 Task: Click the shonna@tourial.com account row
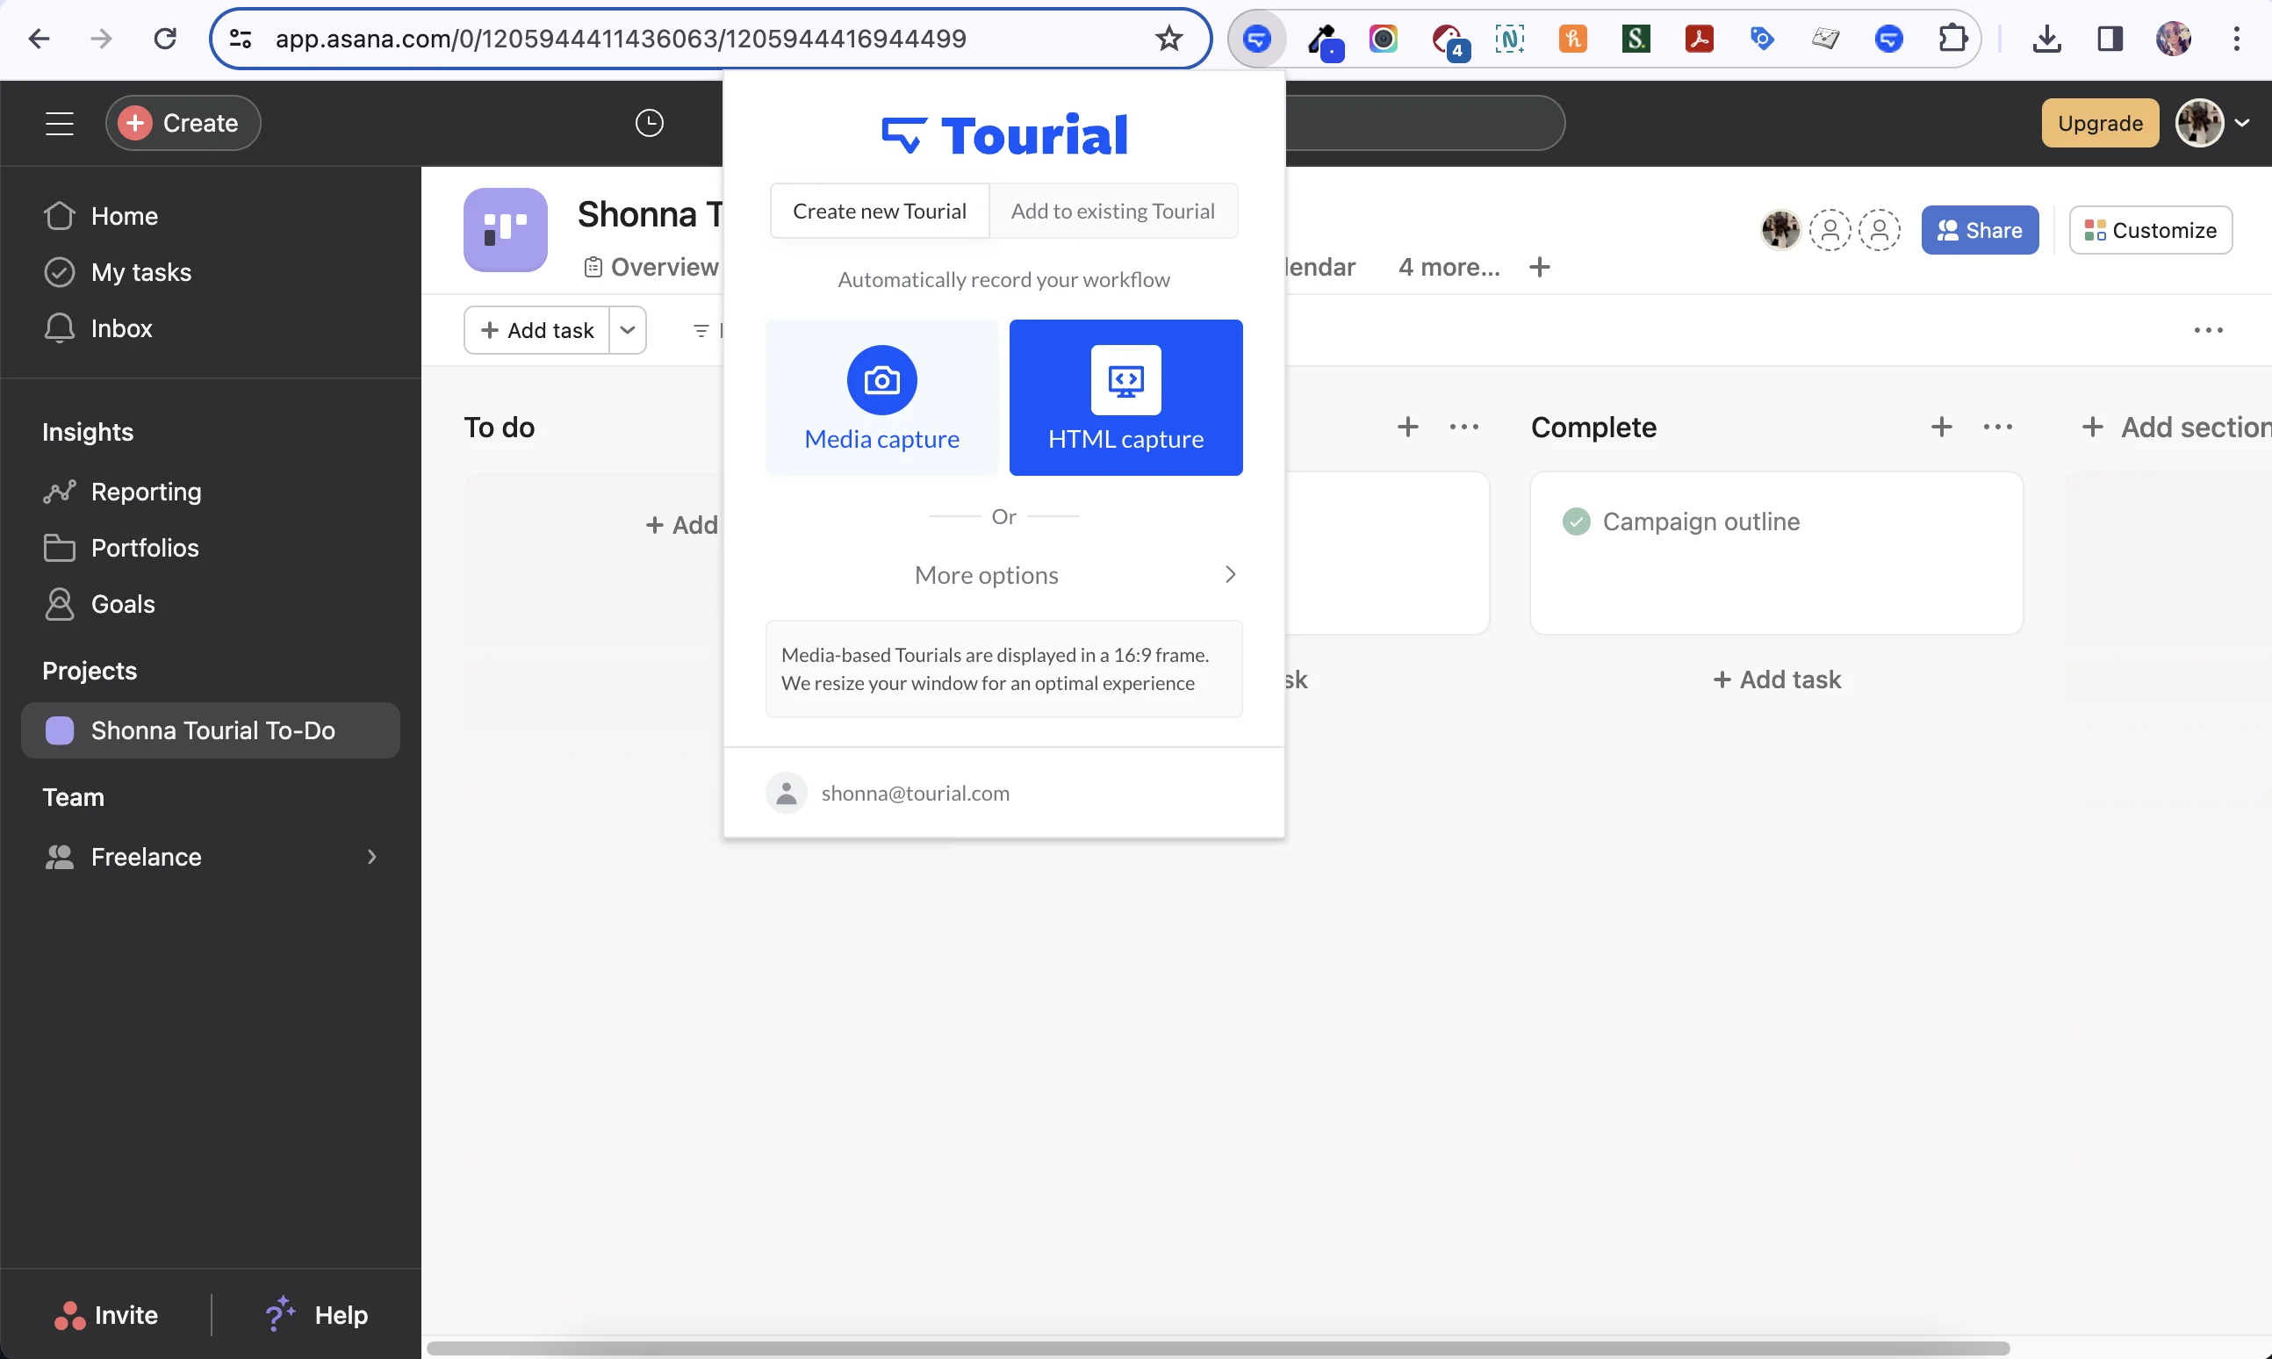point(1003,793)
